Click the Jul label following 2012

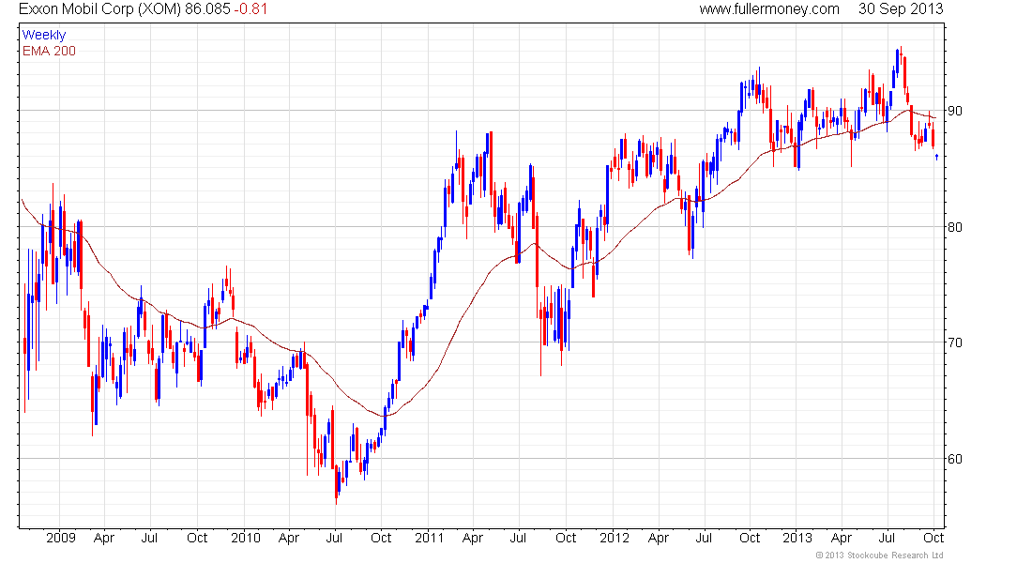(x=704, y=538)
